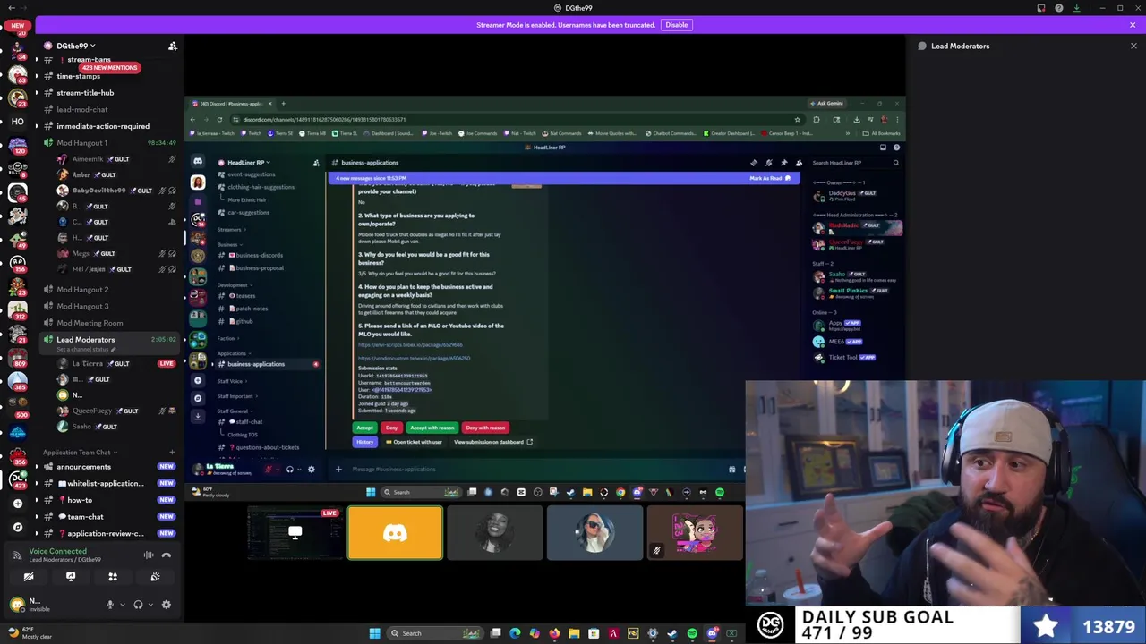The image size is (1146, 644).
Task: Open the Activities launcher button
Action: point(113,577)
